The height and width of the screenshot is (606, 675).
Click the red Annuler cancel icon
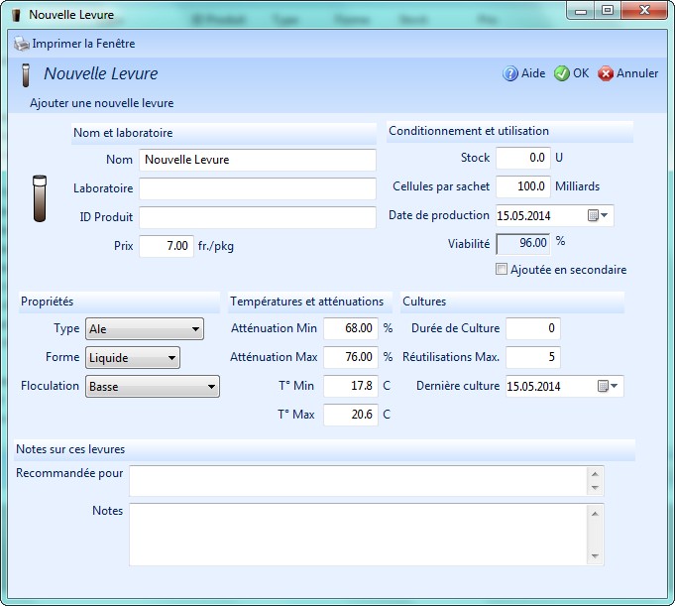[x=606, y=73]
